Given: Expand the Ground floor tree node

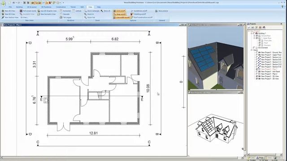Looking at the screenshot, I should (x=254, y=36).
